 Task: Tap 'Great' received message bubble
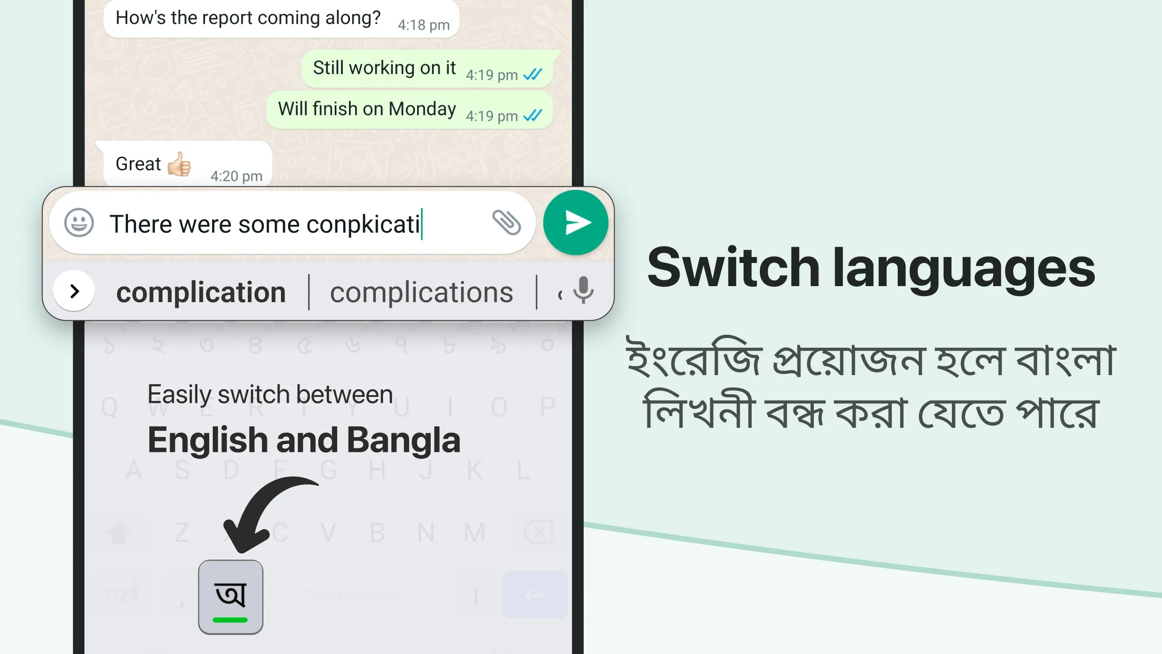(x=184, y=164)
